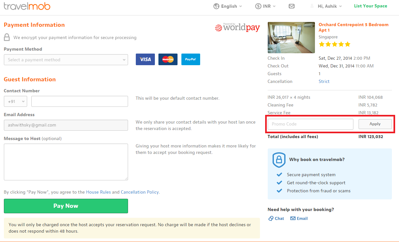
Task: Click the check-out date Wed, Dec 31, 2014
Action: (x=337, y=66)
